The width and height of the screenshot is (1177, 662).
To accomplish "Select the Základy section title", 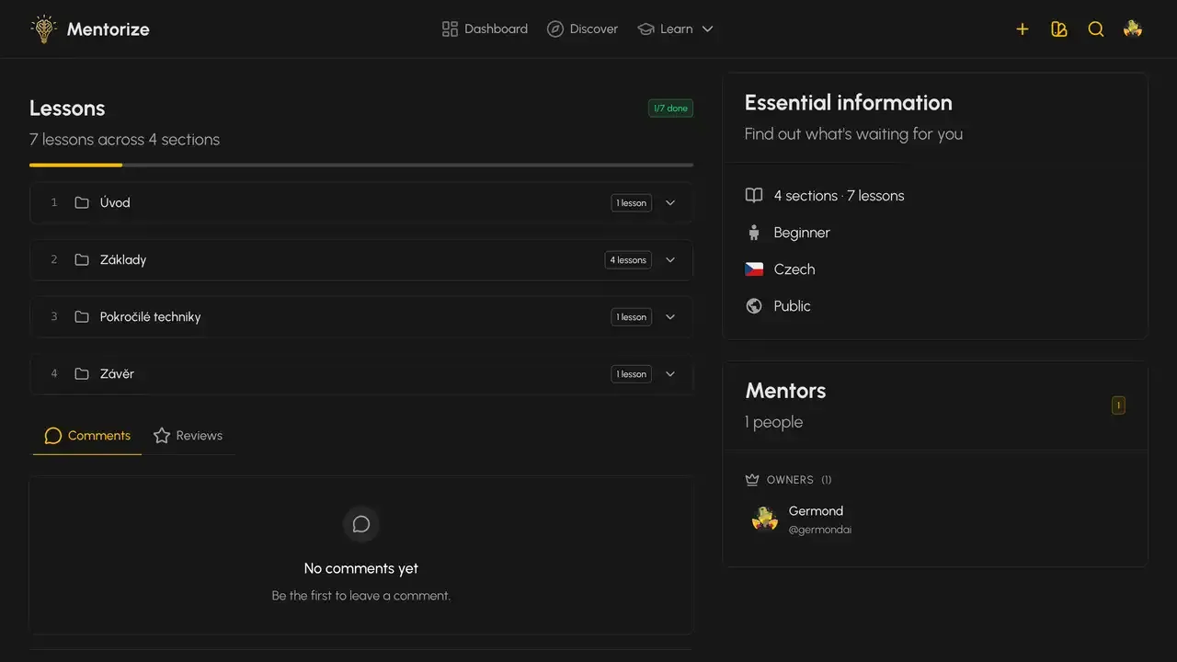I will pyautogui.click(x=123, y=259).
